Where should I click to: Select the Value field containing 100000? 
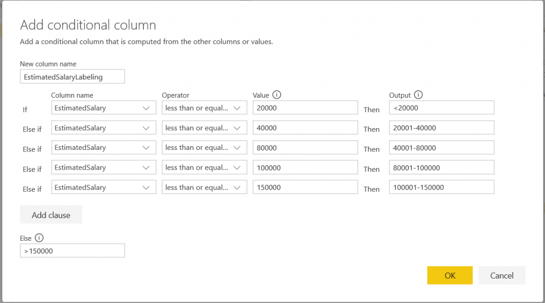point(305,167)
